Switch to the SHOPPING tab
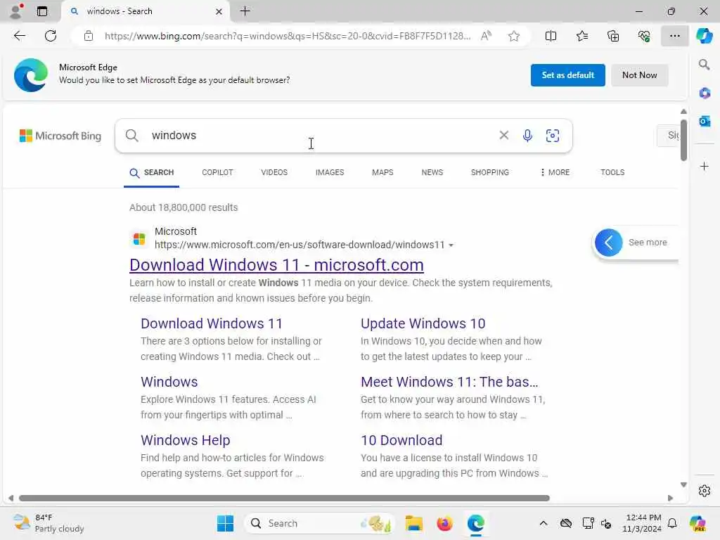The width and height of the screenshot is (720, 540). [x=489, y=173]
